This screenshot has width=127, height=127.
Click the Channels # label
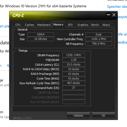[76, 34]
